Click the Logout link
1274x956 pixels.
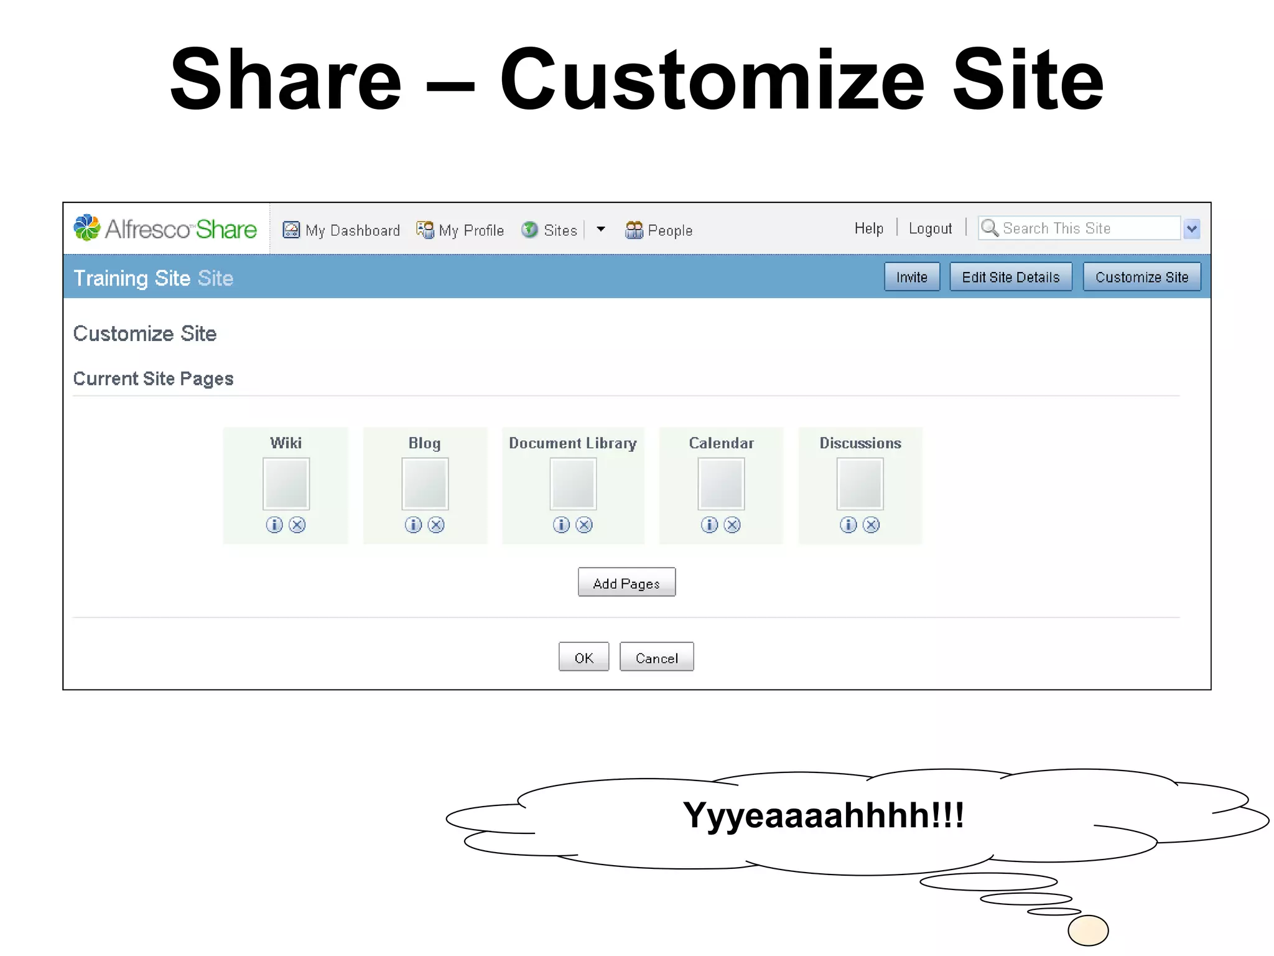coord(930,228)
